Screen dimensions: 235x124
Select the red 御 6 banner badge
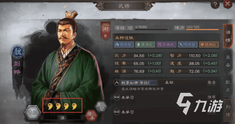[x=106, y=31]
